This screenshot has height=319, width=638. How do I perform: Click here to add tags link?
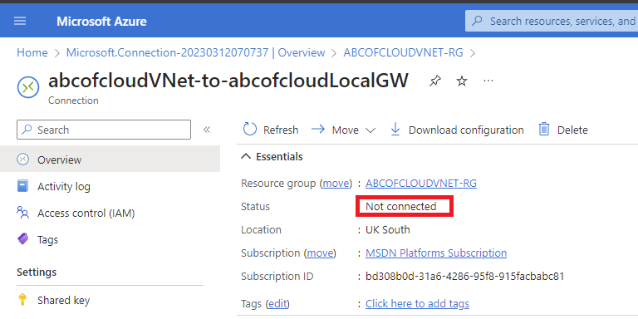(418, 304)
